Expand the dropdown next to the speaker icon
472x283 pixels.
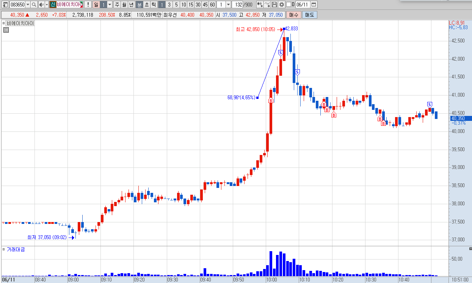47,5
